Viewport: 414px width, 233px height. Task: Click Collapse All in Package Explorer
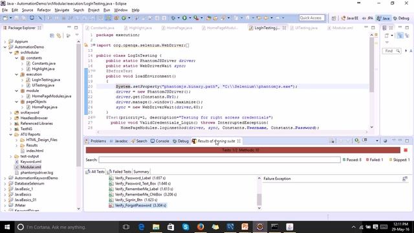click(52, 36)
